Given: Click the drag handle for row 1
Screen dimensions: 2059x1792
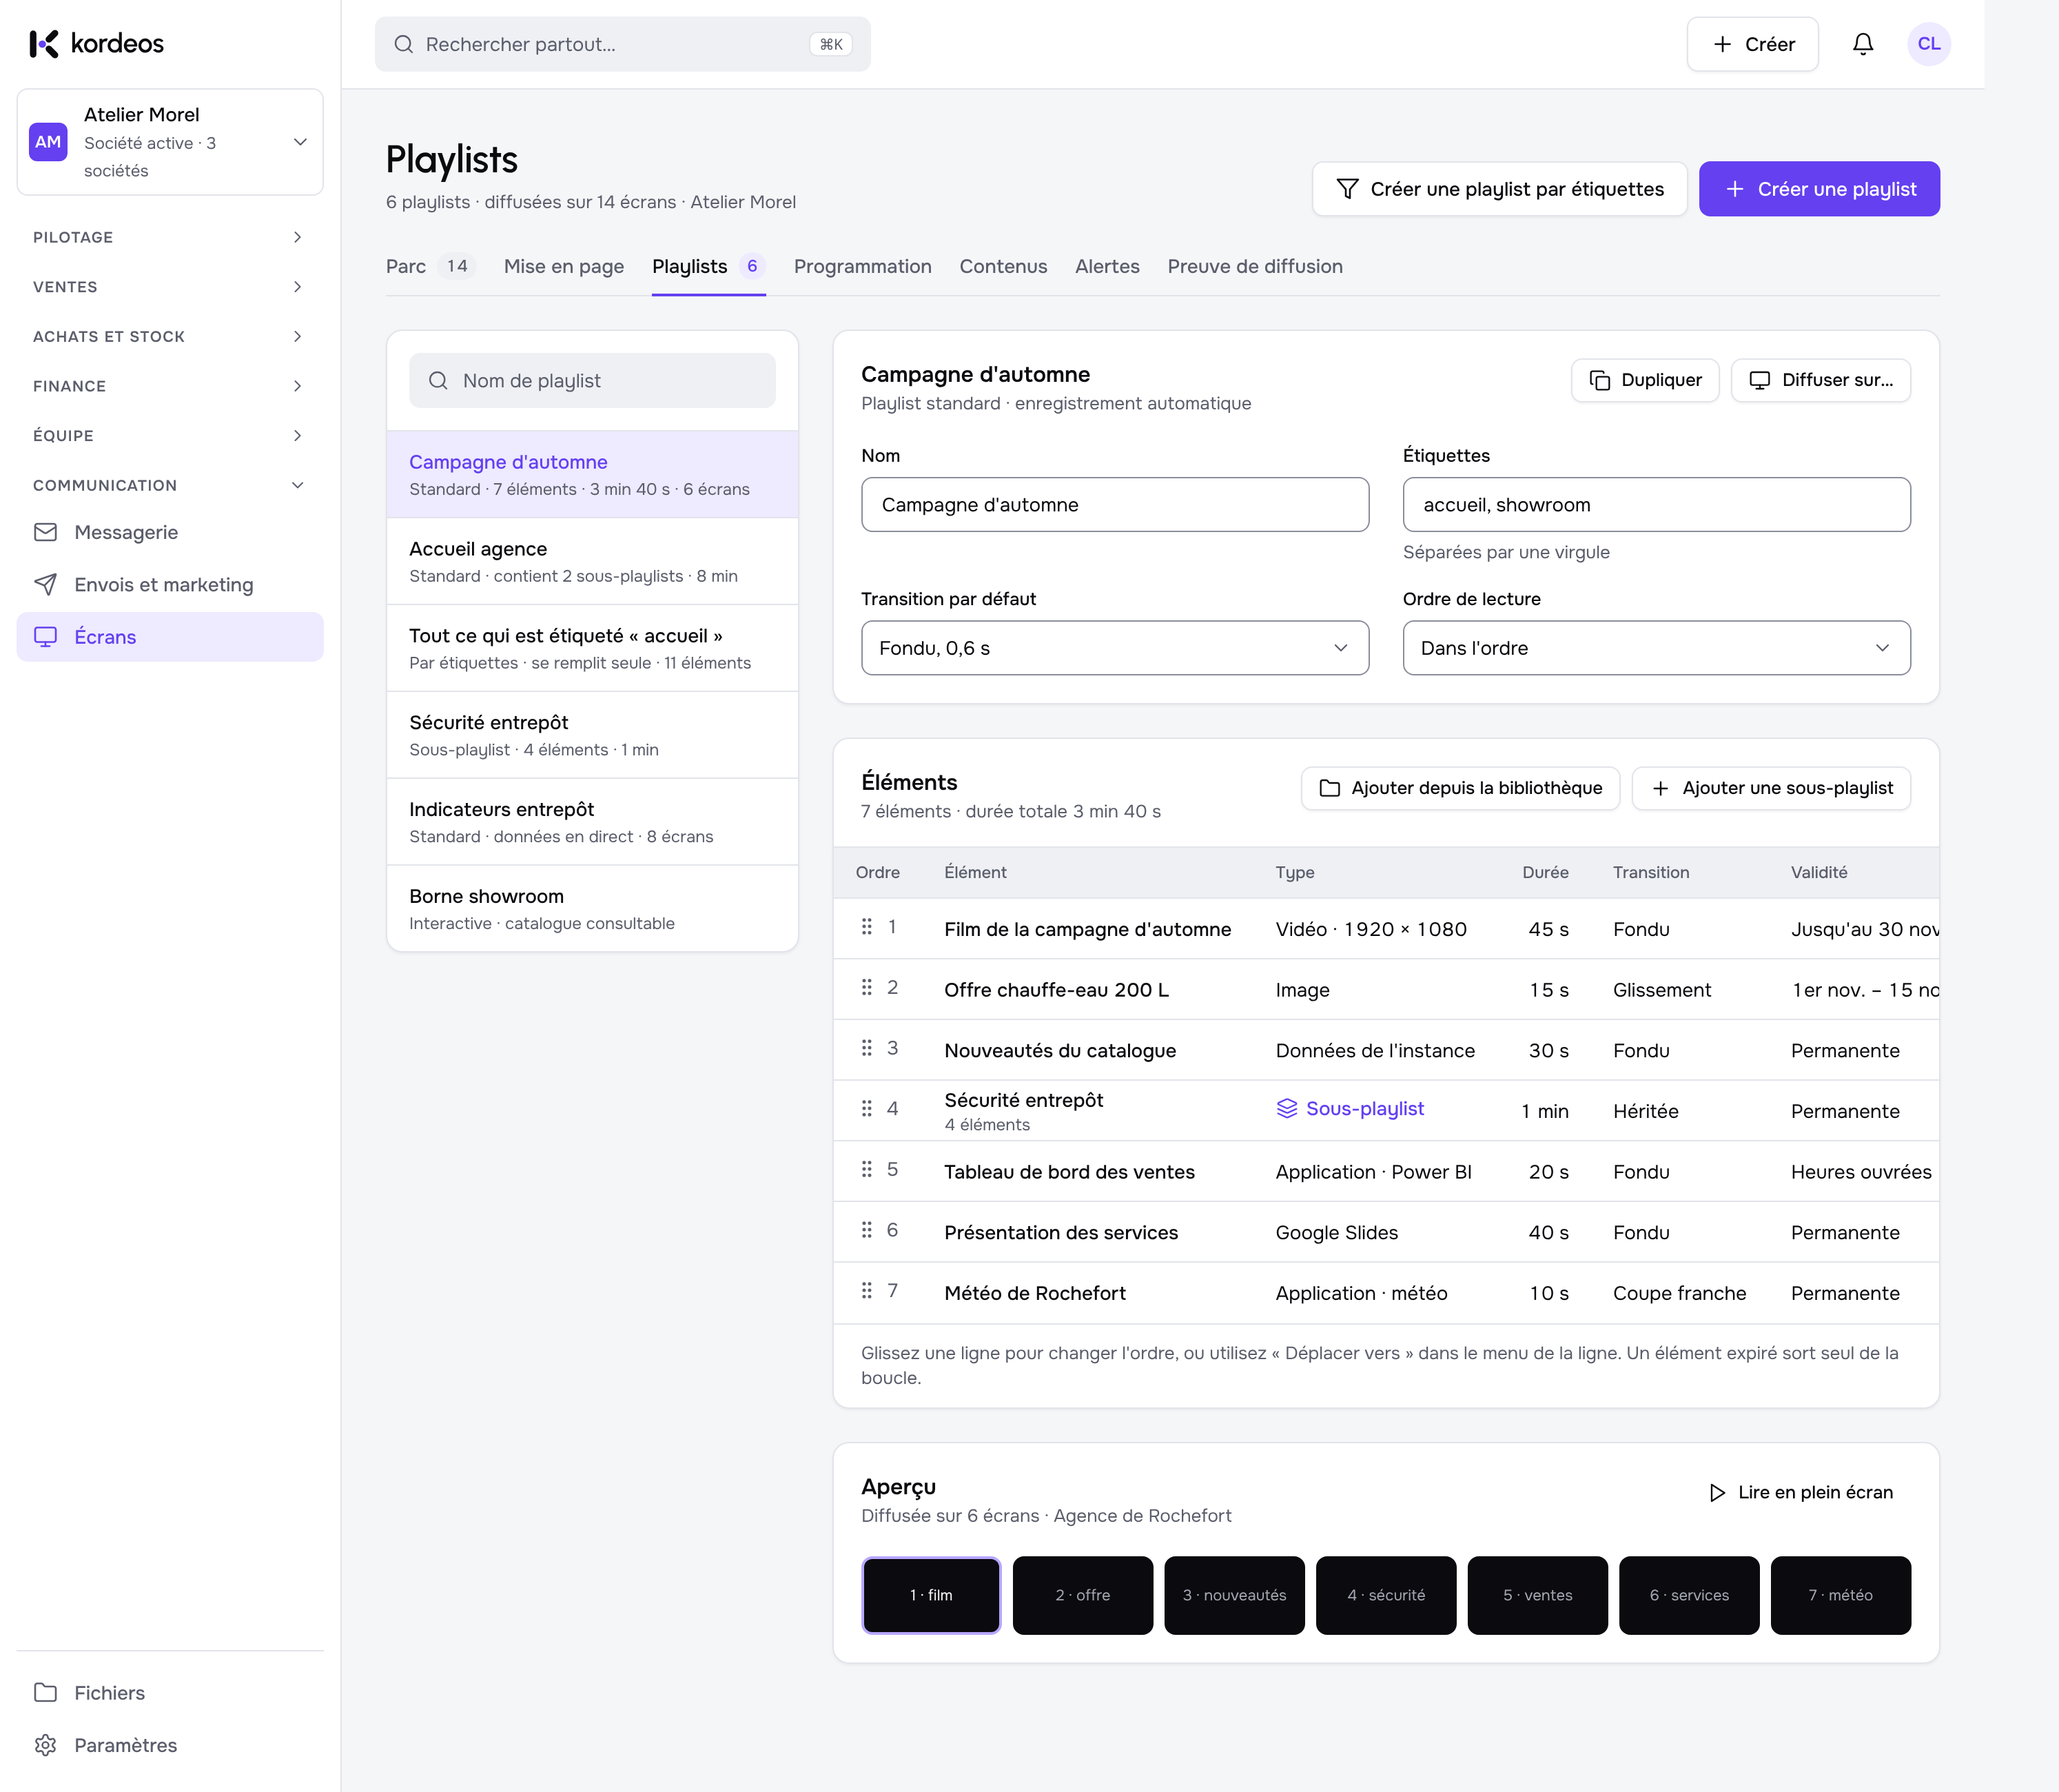Looking at the screenshot, I should [866, 927].
